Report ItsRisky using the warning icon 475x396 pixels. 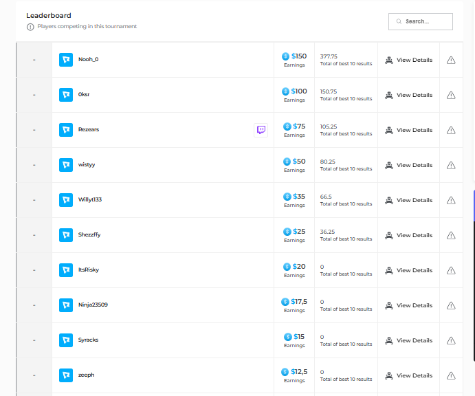[x=451, y=270]
